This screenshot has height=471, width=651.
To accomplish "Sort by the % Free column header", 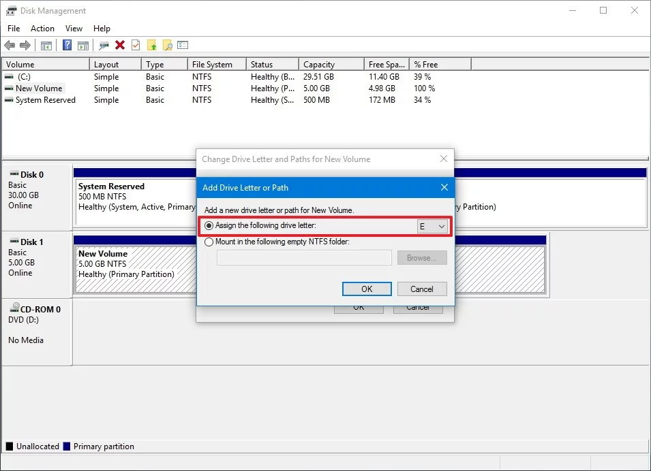I will coord(440,64).
